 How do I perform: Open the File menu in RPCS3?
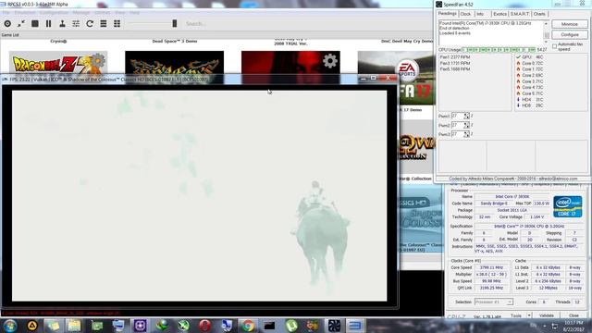point(6,12)
